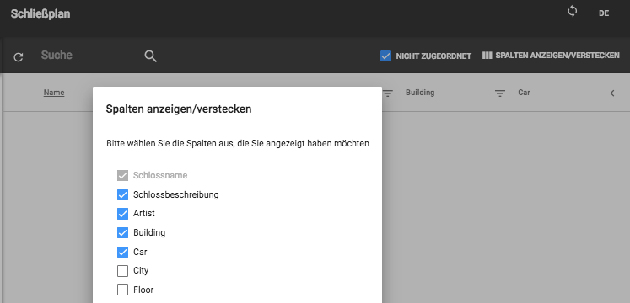Collapse with the left chevron arrow
The height and width of the screenshot is (303, 630).
pos(612,93)
